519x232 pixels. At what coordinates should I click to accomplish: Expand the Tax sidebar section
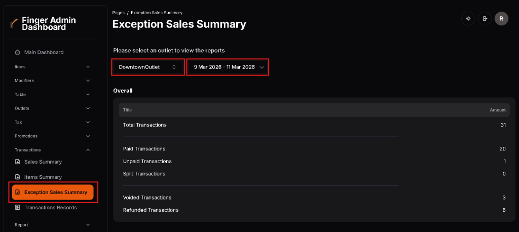52,122
